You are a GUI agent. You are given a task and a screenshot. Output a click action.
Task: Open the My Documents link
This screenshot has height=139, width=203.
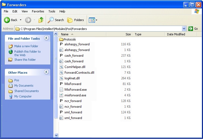click(24, 86)
